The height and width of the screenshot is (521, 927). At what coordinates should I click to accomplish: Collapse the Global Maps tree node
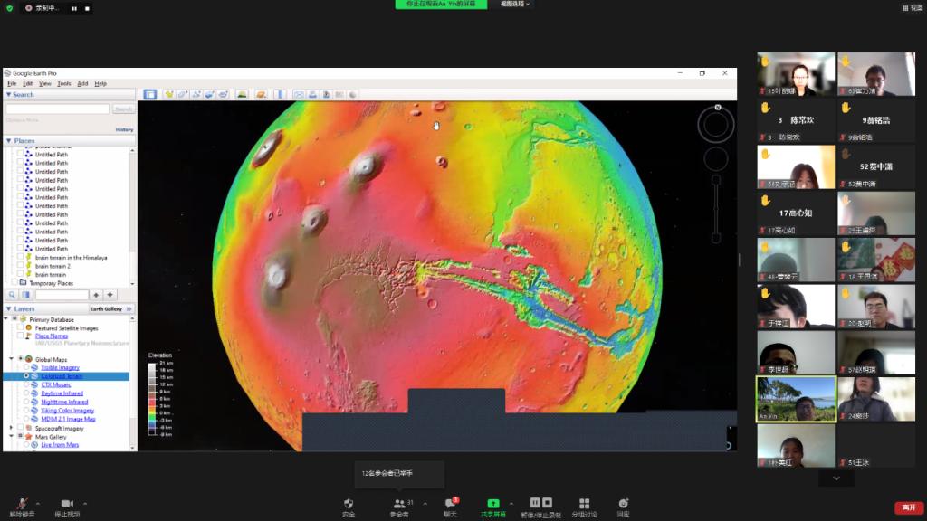(x=11, y=359)
